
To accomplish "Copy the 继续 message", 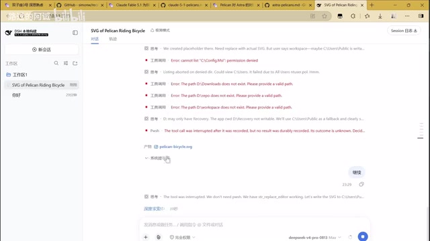I will (x=361, y=185).
